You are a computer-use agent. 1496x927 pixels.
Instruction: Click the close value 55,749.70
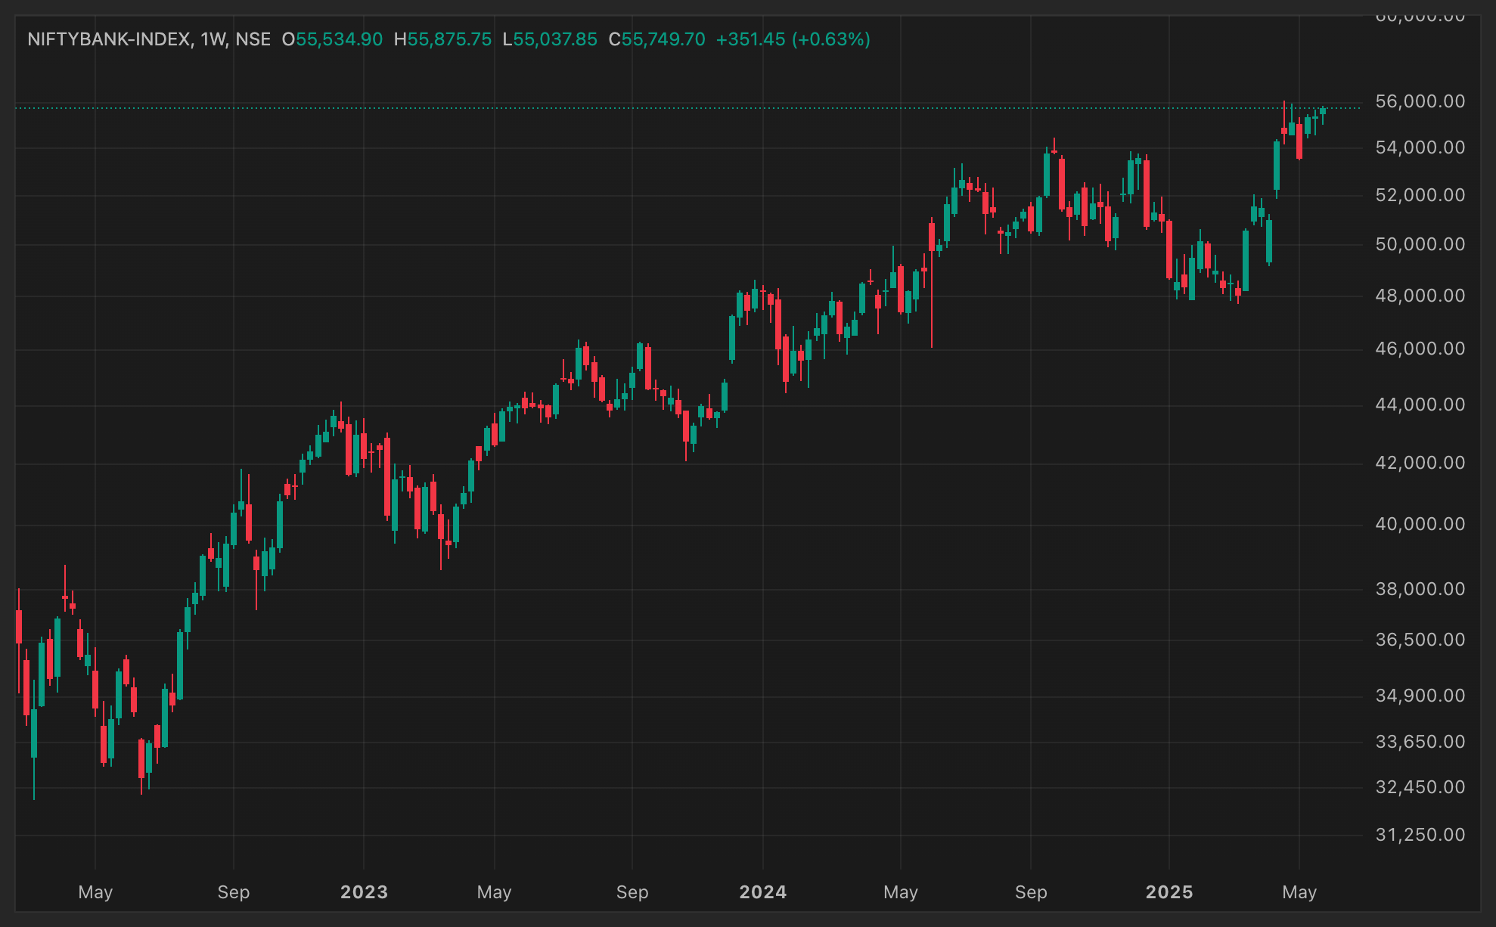point(663,39)
